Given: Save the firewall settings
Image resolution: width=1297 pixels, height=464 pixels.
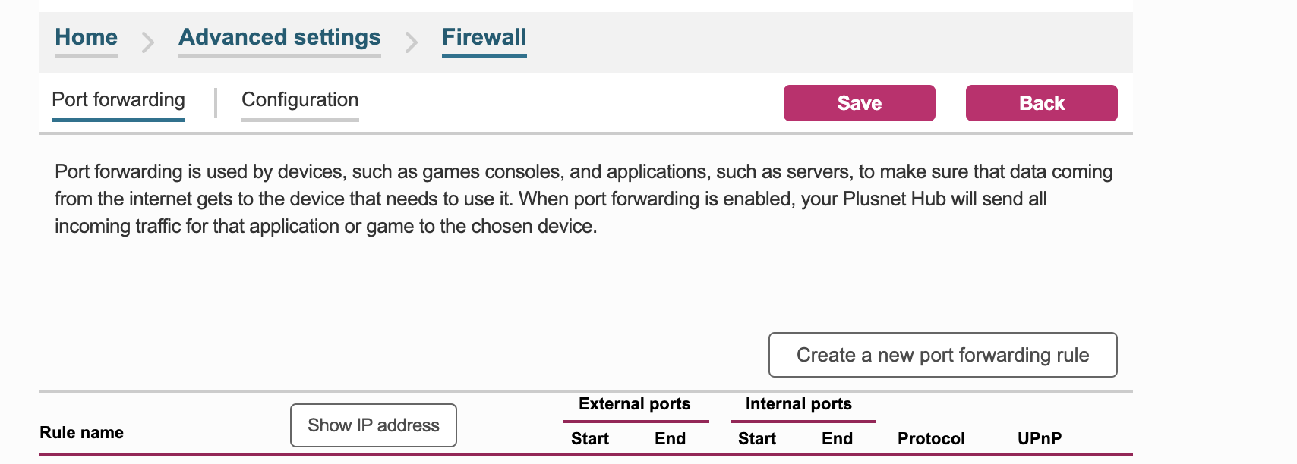Looking at the screenshot, I should [x=859, y=102].
